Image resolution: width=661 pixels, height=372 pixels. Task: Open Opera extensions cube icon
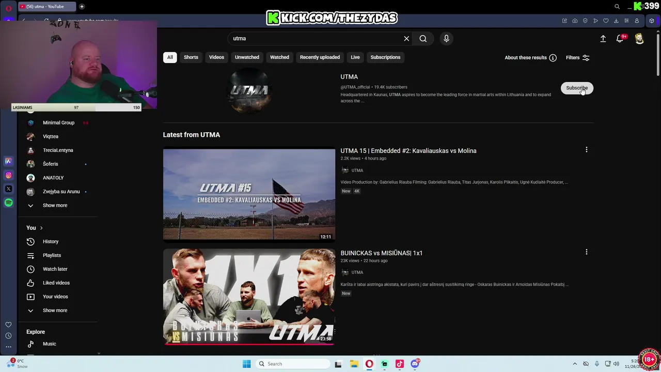coord(652,21)
